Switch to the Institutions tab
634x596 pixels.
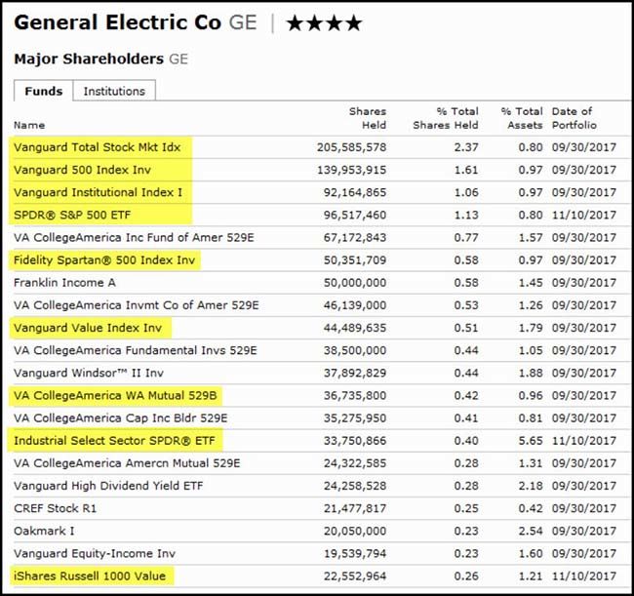pyautogui.click(x=114, y=91)
